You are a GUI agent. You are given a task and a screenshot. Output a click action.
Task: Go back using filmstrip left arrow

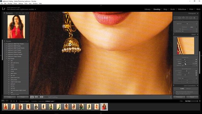14,101
